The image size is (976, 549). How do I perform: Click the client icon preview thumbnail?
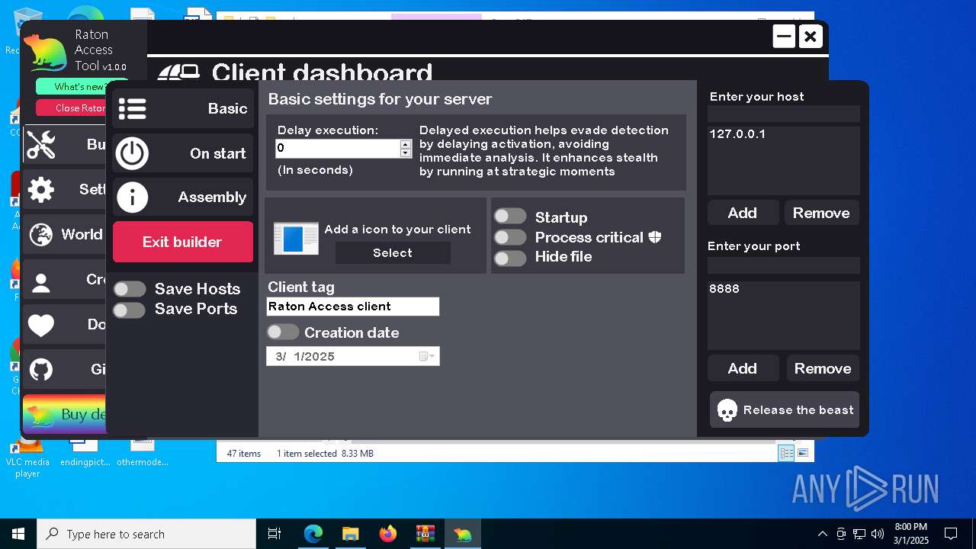tap(296, 239)
